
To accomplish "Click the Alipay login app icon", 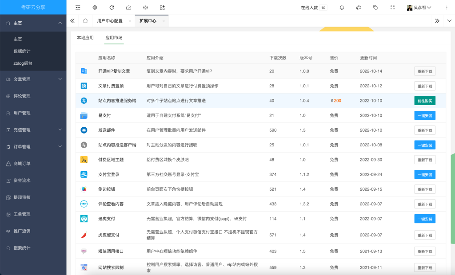I will (84, 175).
